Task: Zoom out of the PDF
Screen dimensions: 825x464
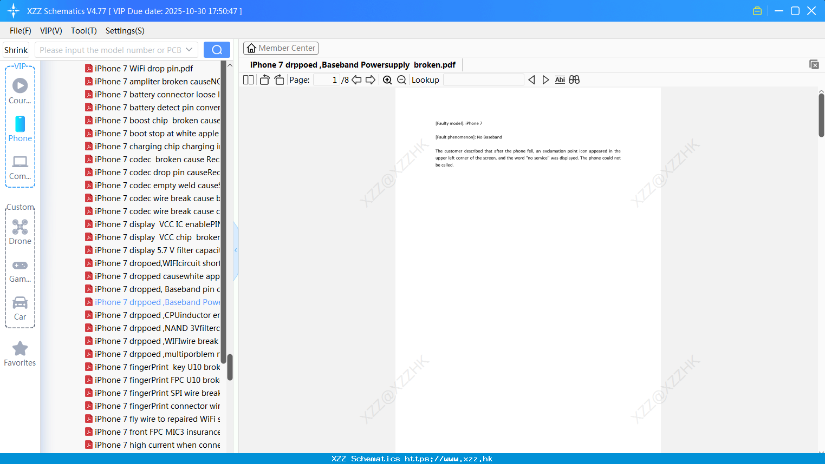Action: [401, 79]
